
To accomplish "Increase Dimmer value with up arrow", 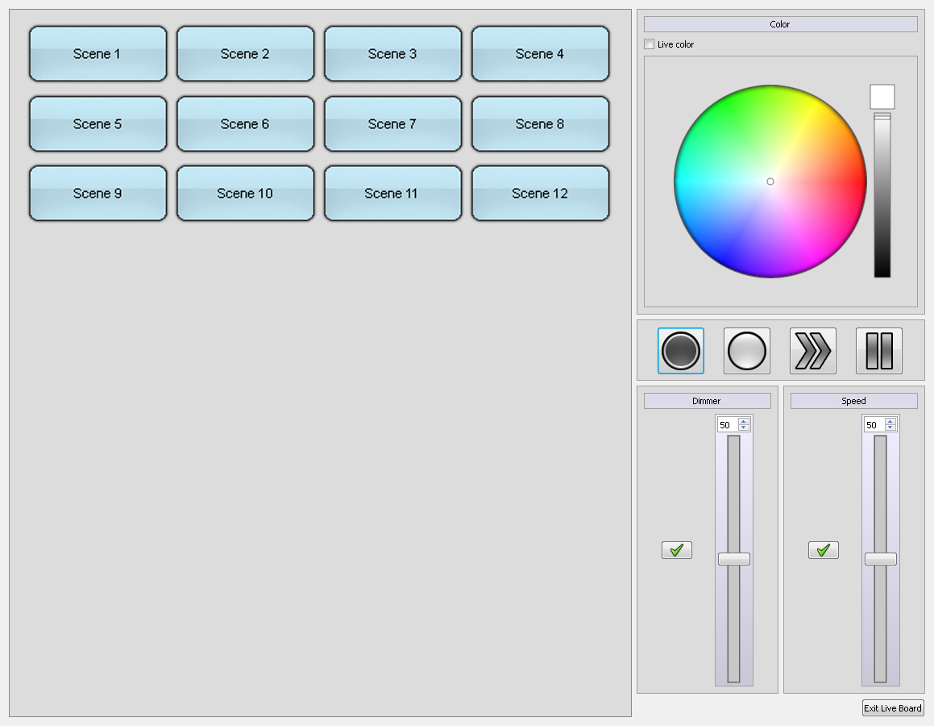I will click(x=744, y=421).
